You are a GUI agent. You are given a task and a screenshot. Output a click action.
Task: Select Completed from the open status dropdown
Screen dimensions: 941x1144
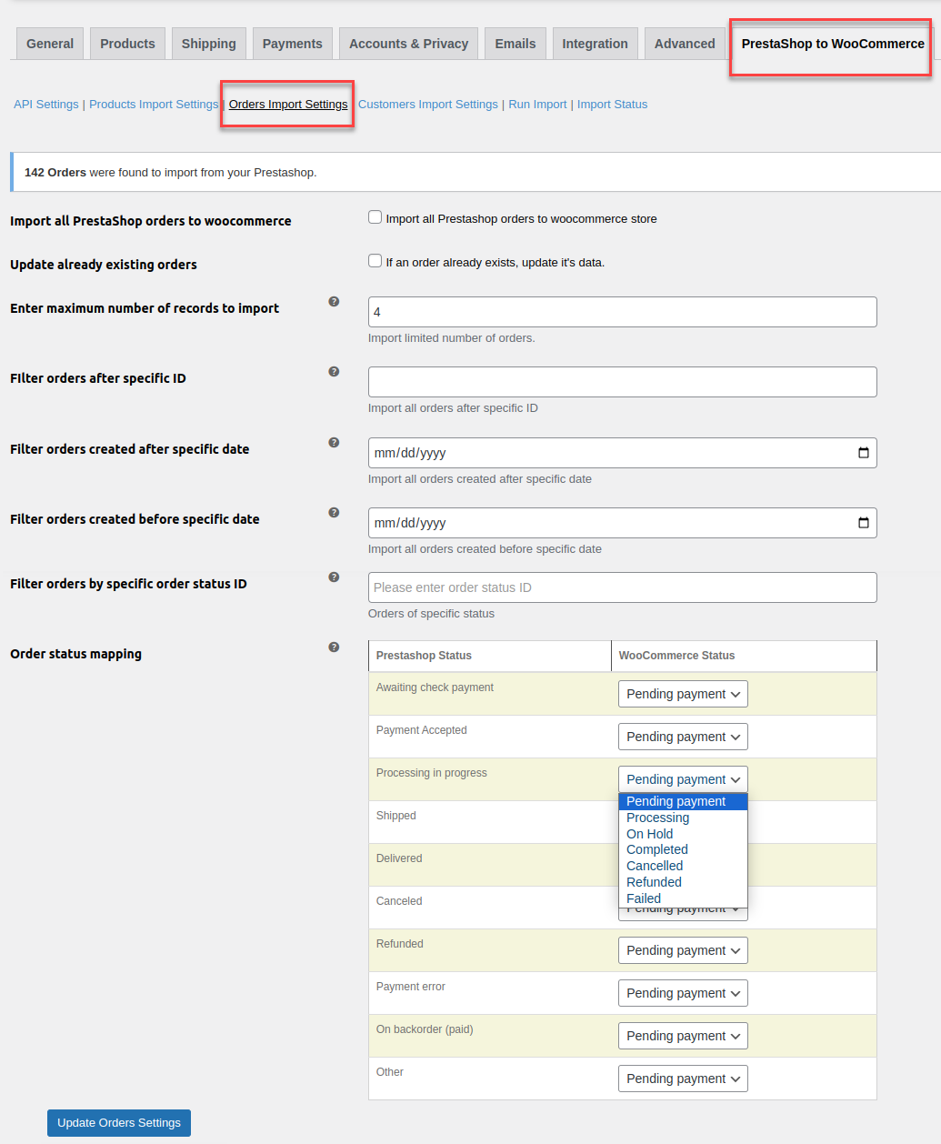(x=656, y=848)
